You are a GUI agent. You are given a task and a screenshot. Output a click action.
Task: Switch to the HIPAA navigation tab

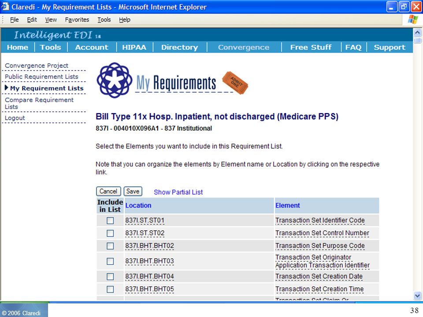click(134, 47)
